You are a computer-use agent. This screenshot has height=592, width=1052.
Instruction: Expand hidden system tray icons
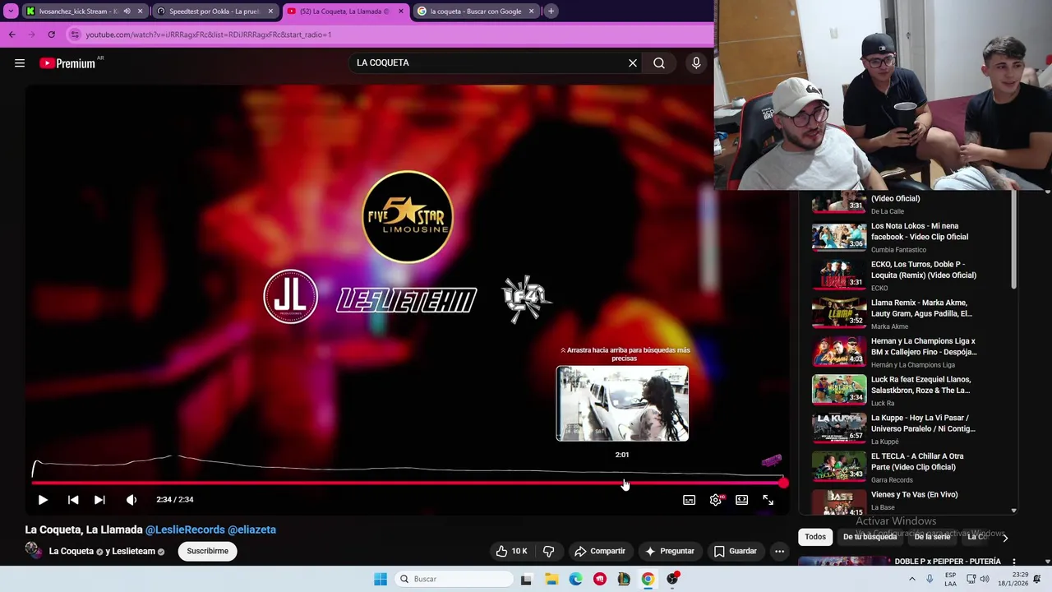tap(911, 579)
